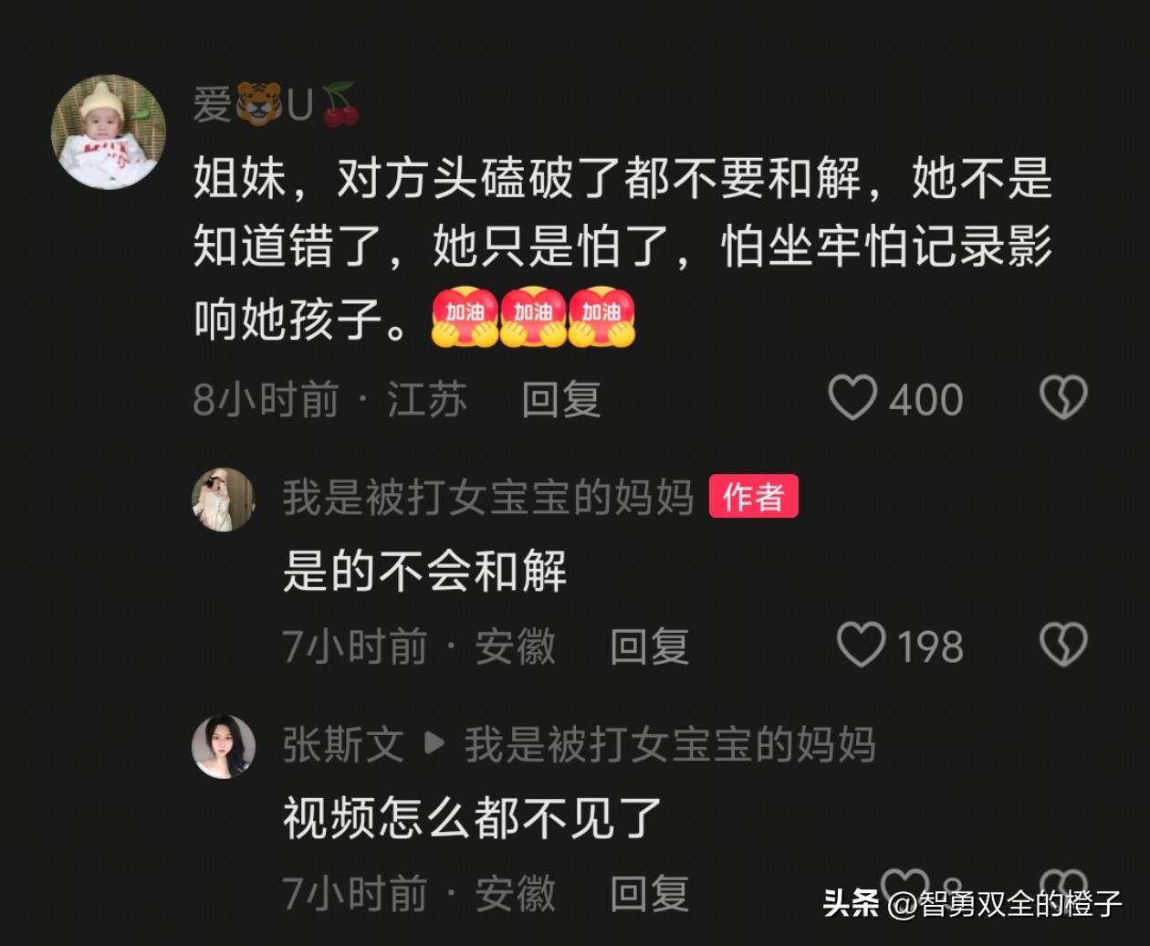Dislike the top comment from 江苏
Screen dimensions: 1150x946
pyautogui.click(x=1063, y=398)
